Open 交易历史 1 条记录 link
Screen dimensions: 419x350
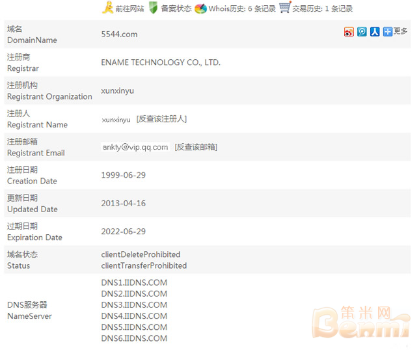(x=323, y=8)
